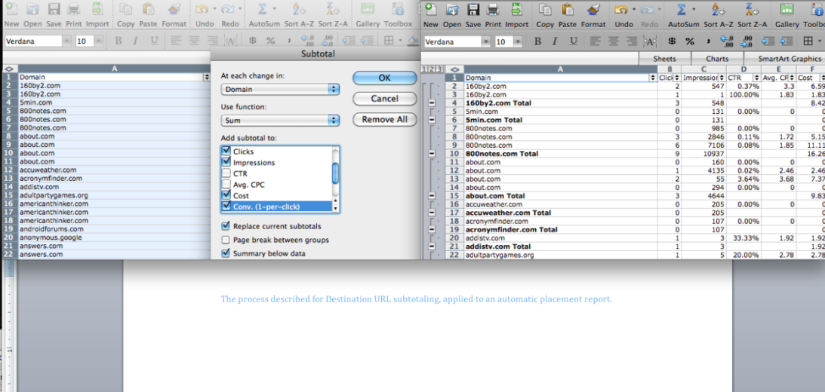Uncheck the Clicks subtotal checkbox
Image resolution: width=825 pixels, height=392 pixels.
coord(226,152)
